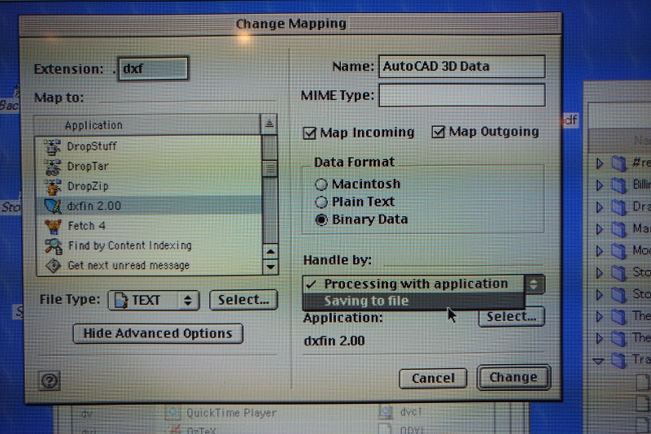Click the #re folder icon in background window
The image size is (651, 434).
point(618,163)
